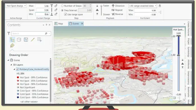Click the range slider upper handle at 3.00
The image size is (196, 110).
click(179, 36)
